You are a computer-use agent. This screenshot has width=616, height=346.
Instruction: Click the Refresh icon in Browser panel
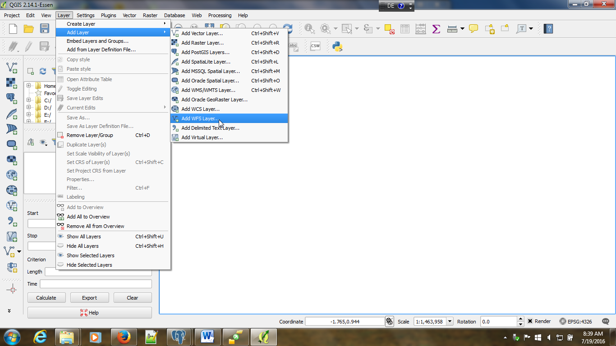[43, 71]
